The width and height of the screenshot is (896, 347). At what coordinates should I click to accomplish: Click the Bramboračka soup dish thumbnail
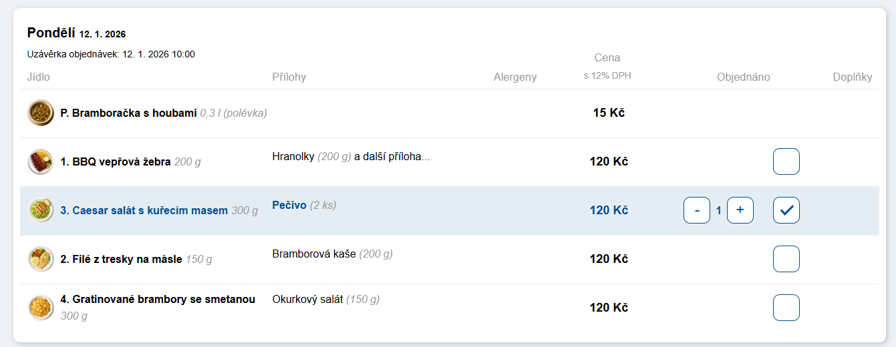tap(41, 113)
